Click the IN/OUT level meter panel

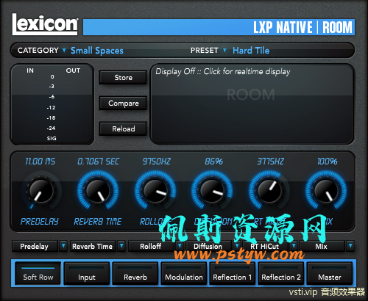tap(52, 104)
